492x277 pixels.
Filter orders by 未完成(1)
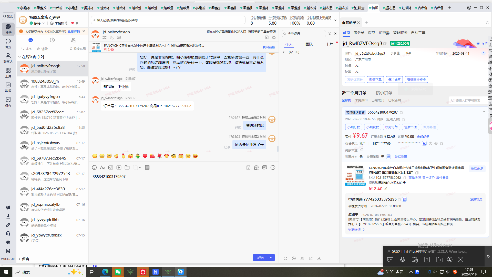(x=361, y=100)
